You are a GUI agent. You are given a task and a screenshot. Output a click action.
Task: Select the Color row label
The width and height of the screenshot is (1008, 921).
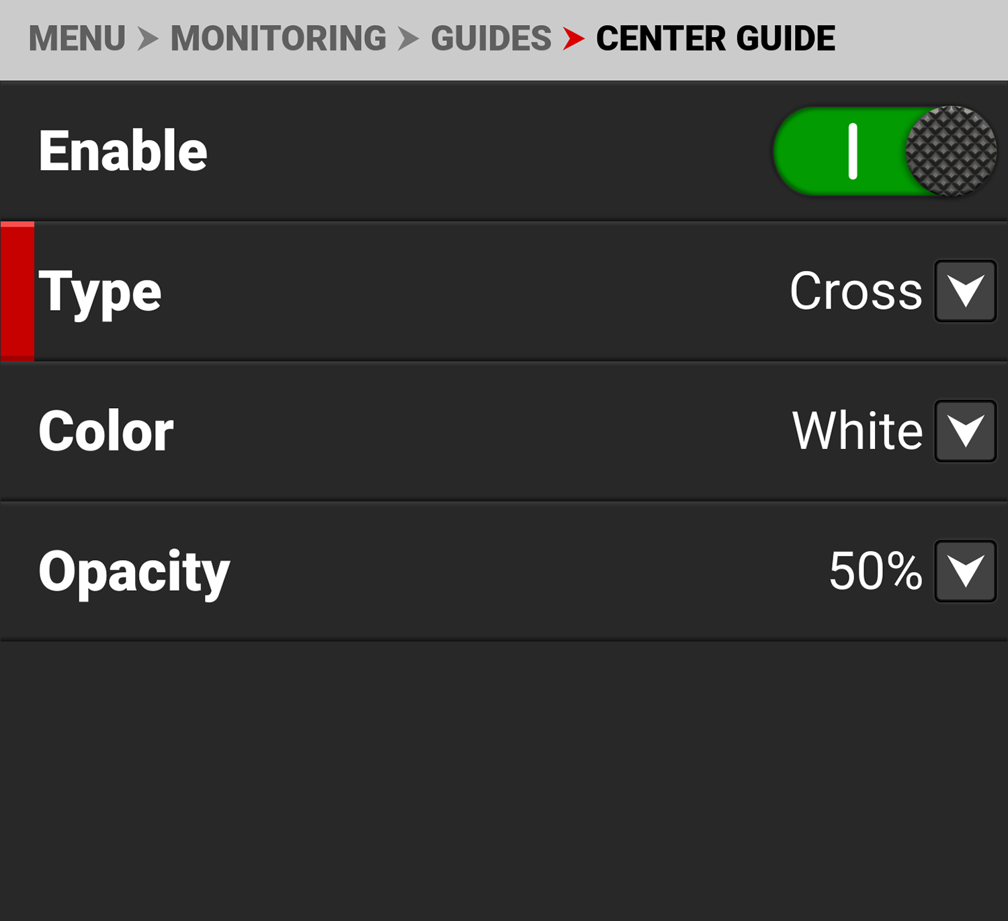(106, 431)
